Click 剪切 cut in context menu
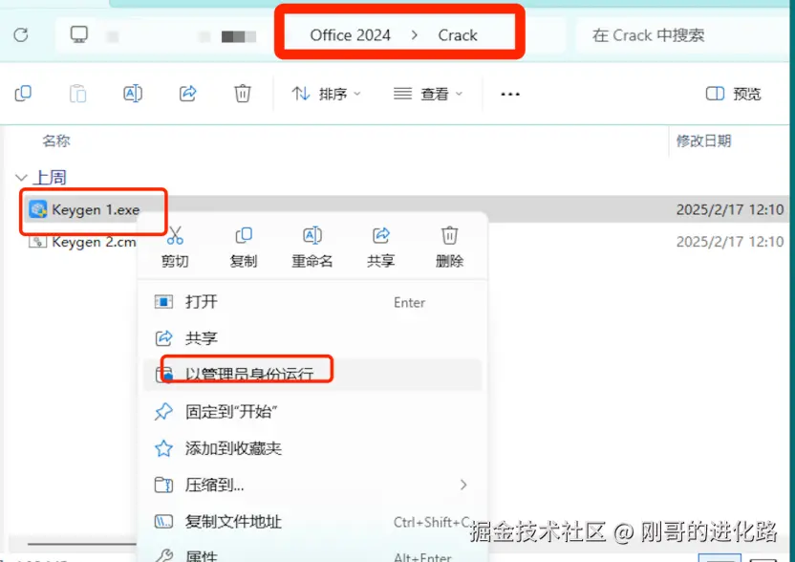This screenshot has width=795, height=562. tap(175, 247)
